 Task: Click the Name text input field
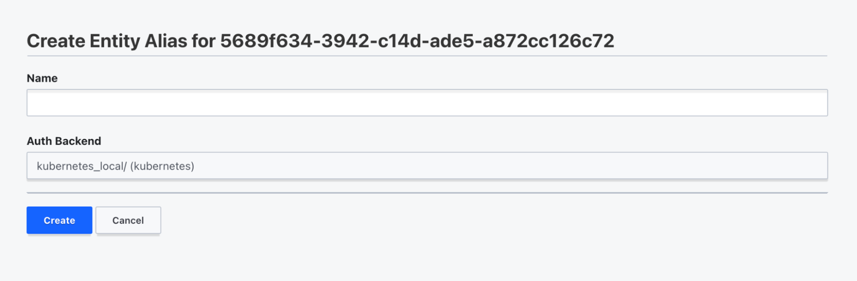point(427,103)
